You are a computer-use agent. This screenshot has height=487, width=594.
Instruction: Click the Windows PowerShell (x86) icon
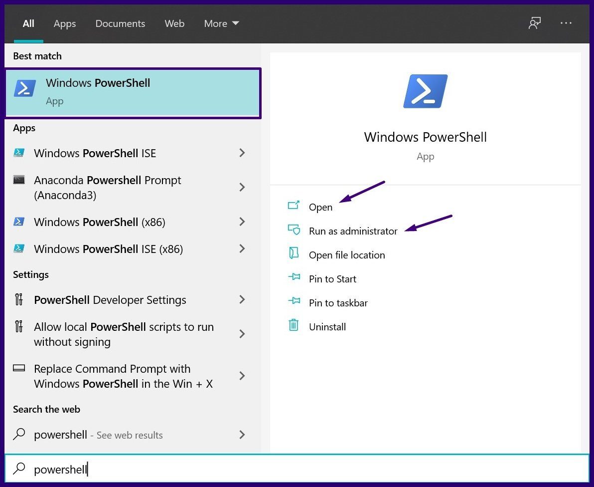pos(19,222)
